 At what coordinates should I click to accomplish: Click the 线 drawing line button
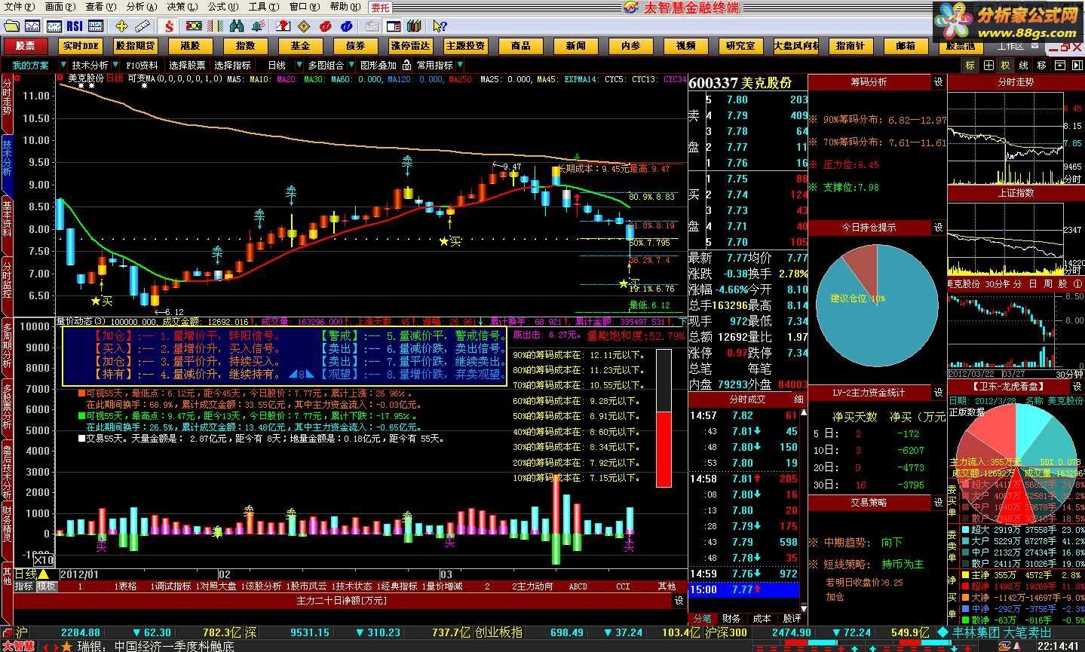pos(1024,66)
